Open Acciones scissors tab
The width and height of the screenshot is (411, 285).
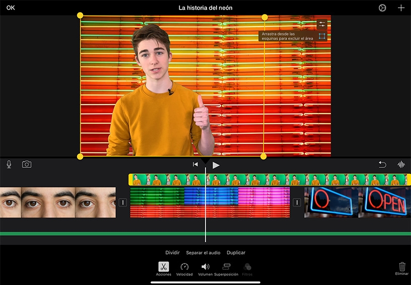164,269
